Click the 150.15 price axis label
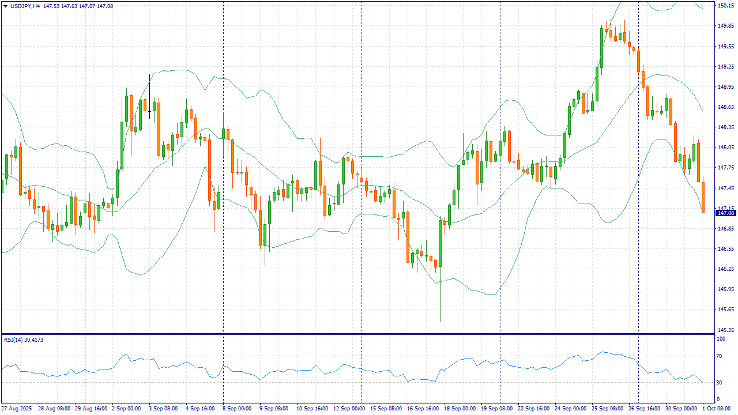The height and width of the screenshot is (415, 738). 725,6
